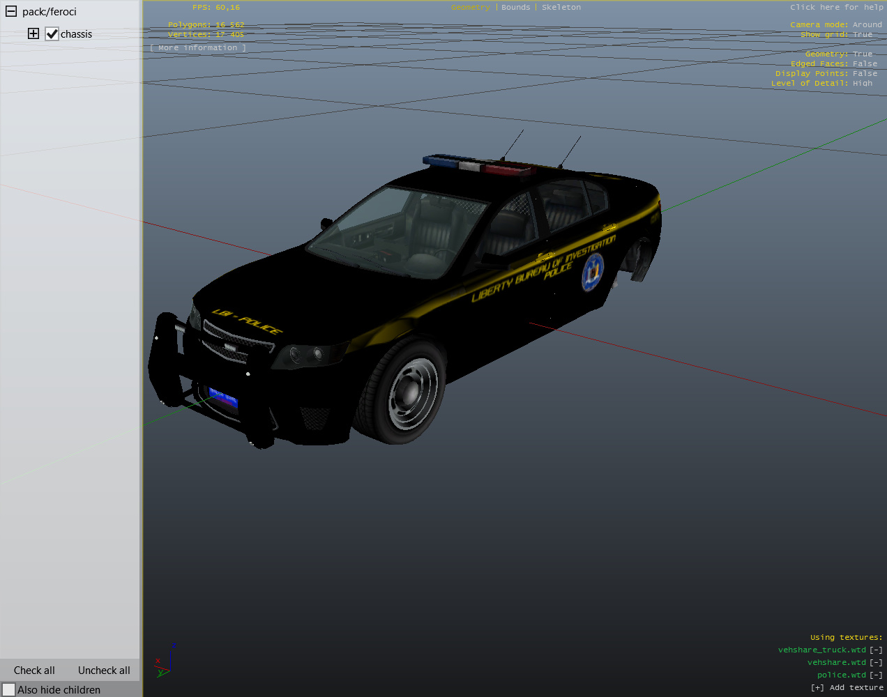Remove vehshare_truck.wtd with its minus icon
This screenshot has width=887, height=697.
pyautogui.click(x=876, y=650)
